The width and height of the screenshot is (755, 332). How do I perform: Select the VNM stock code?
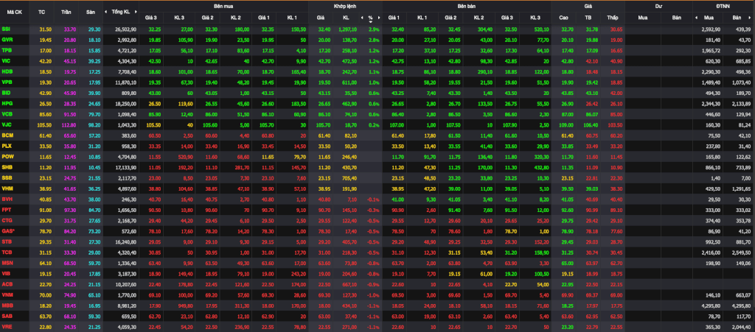click(x=7, y=294)
